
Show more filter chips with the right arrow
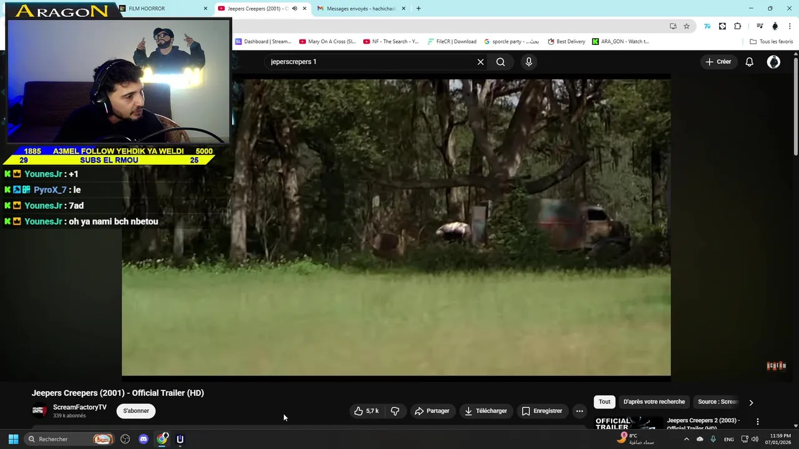click(751, 402)
